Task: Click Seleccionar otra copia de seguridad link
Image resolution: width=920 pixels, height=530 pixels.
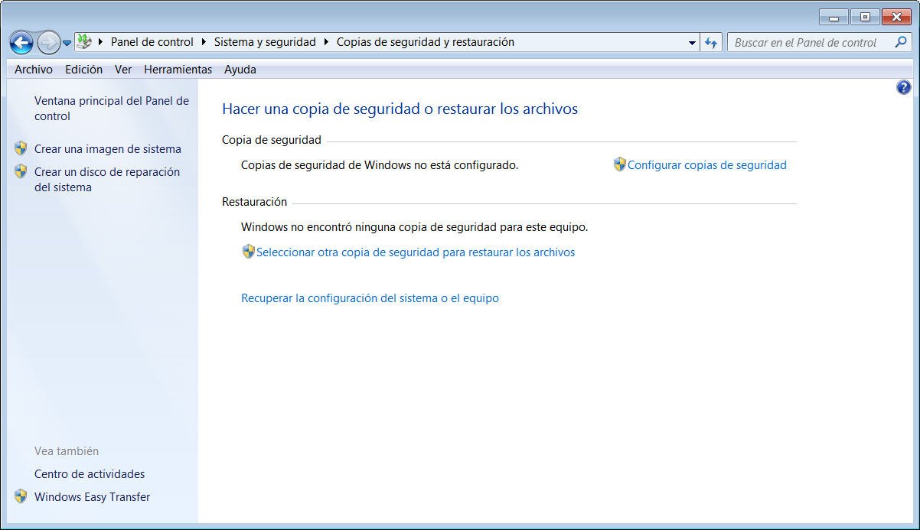Action: (416, 252)
